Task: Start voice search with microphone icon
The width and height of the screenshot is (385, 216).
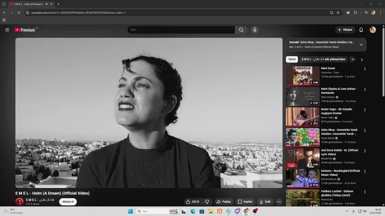Action: click(255, 30)
